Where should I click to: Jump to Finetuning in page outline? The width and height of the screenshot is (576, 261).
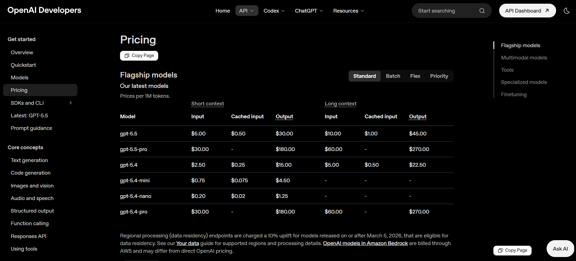pyautogui.click(x=514, y=94)
